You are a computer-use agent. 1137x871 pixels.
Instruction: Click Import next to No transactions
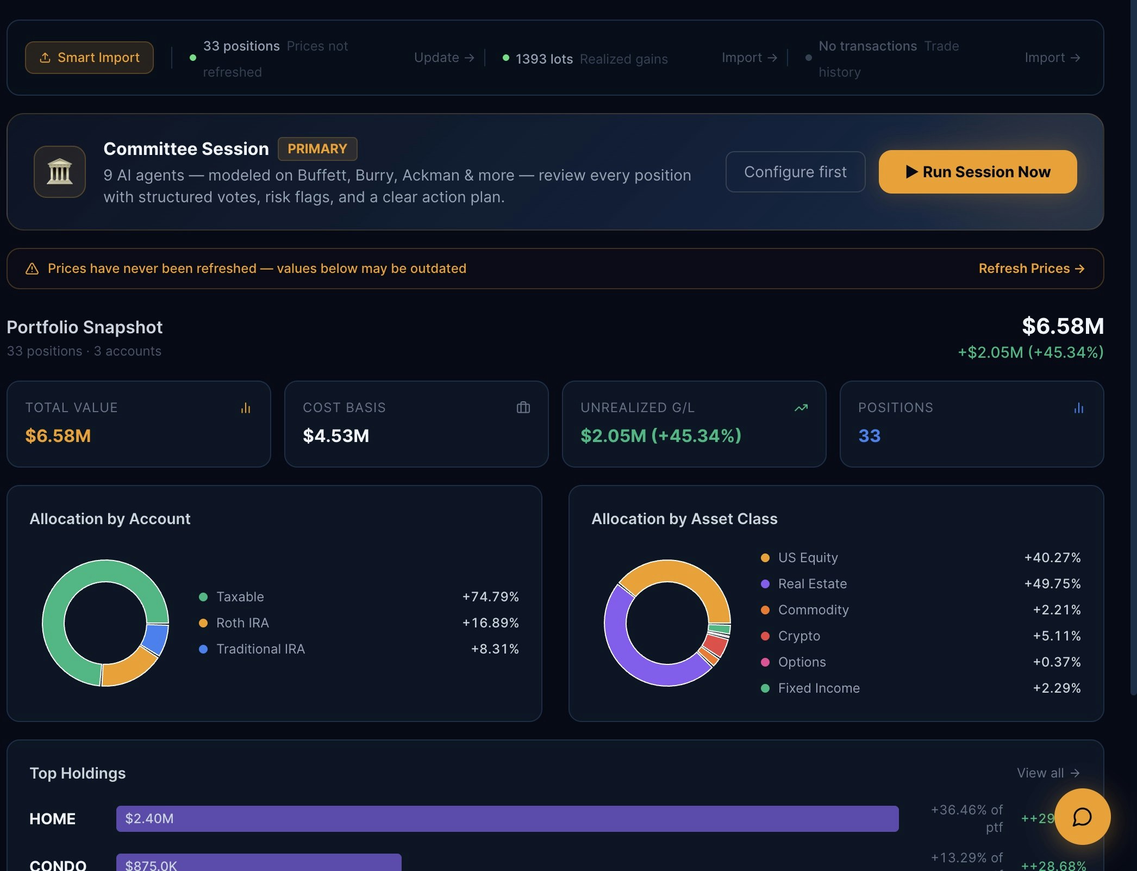click(x=1052, y=58)
